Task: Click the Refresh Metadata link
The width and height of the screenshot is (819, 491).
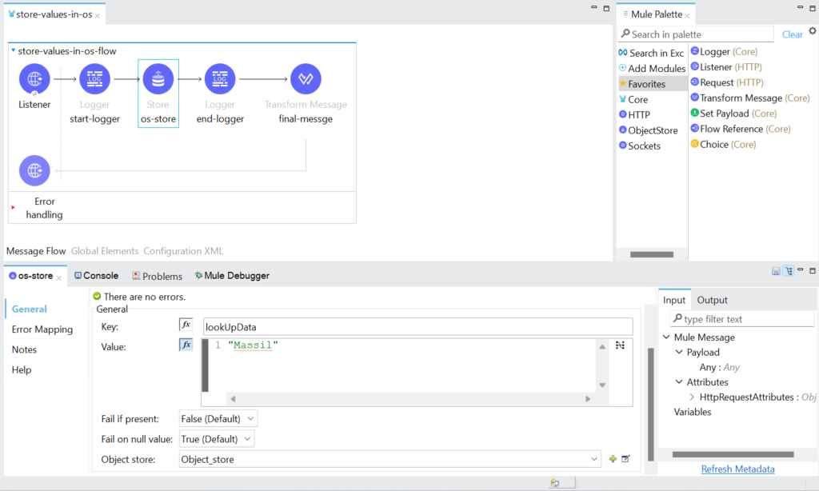Action: tap(737, 469)
